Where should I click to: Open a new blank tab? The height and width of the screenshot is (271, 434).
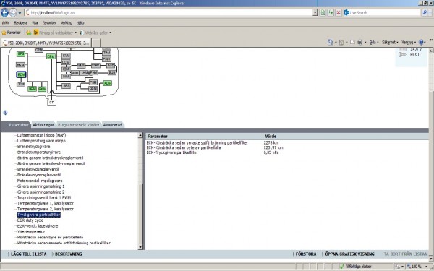click(x=95, y=43)
